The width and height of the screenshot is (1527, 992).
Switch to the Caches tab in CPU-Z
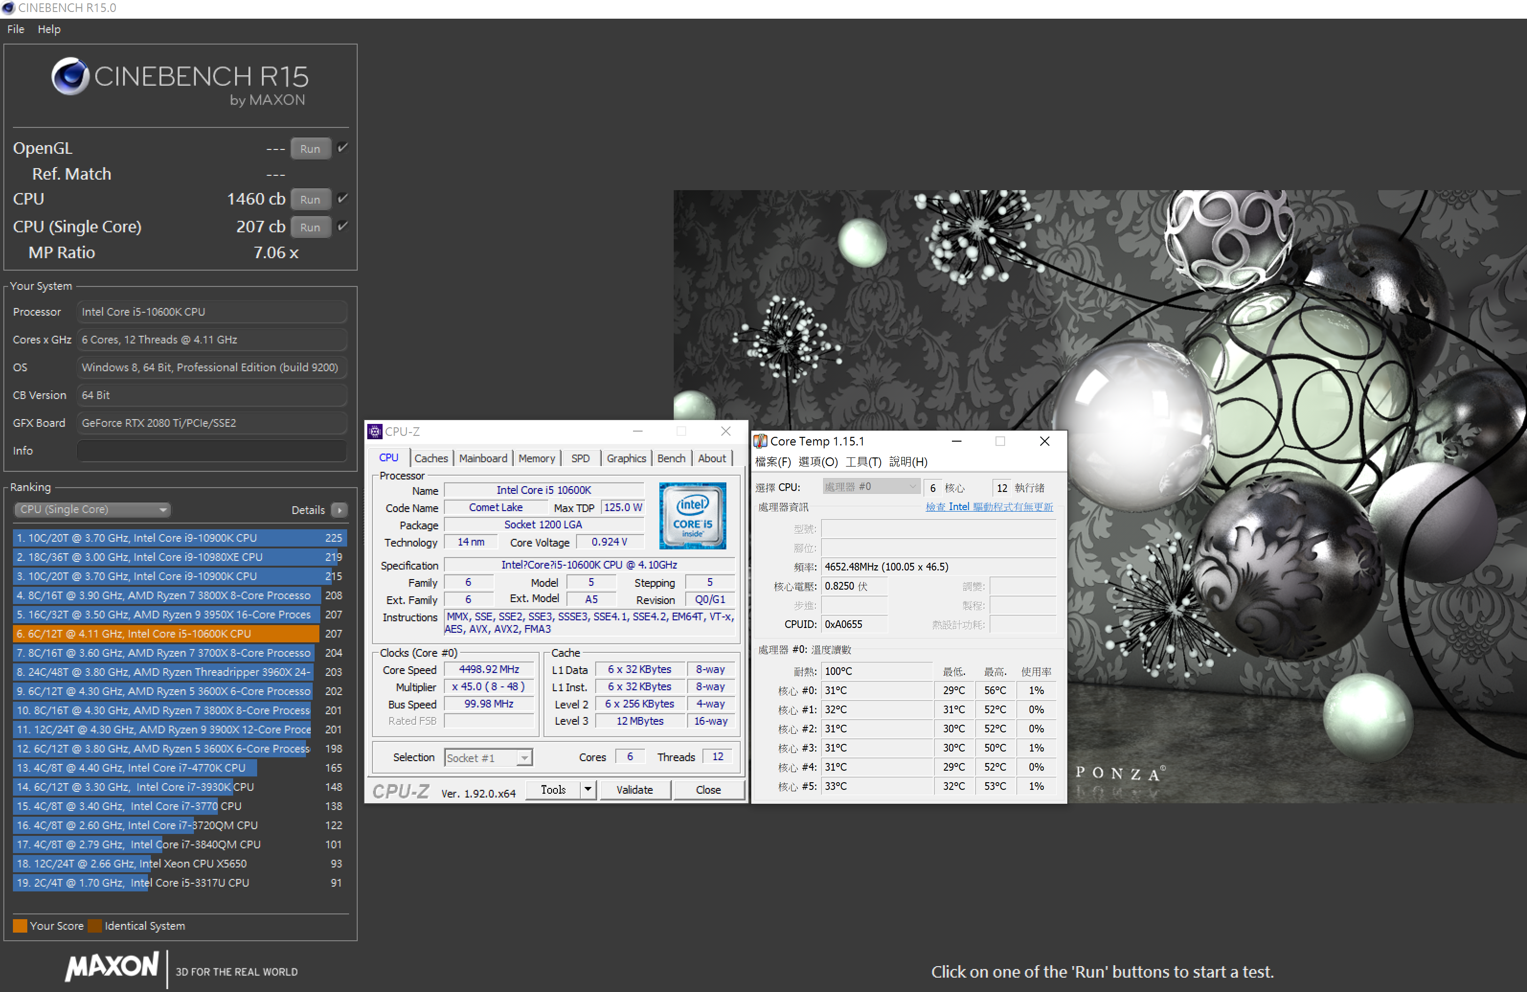point(430,458)
